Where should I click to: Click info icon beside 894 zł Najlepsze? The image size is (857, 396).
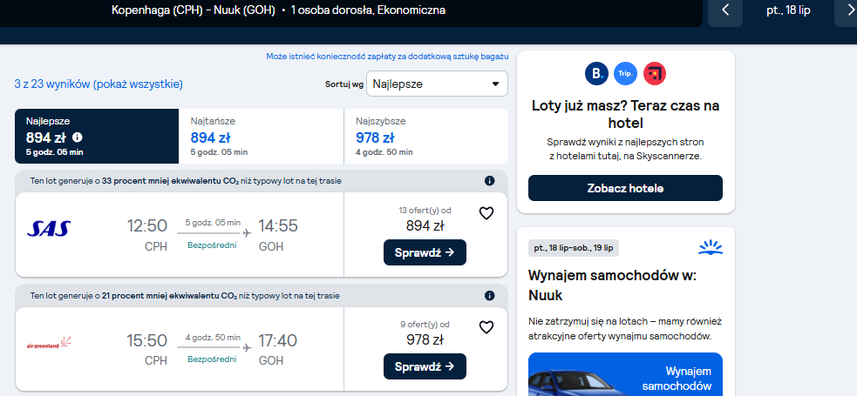[x=78, y=138]
